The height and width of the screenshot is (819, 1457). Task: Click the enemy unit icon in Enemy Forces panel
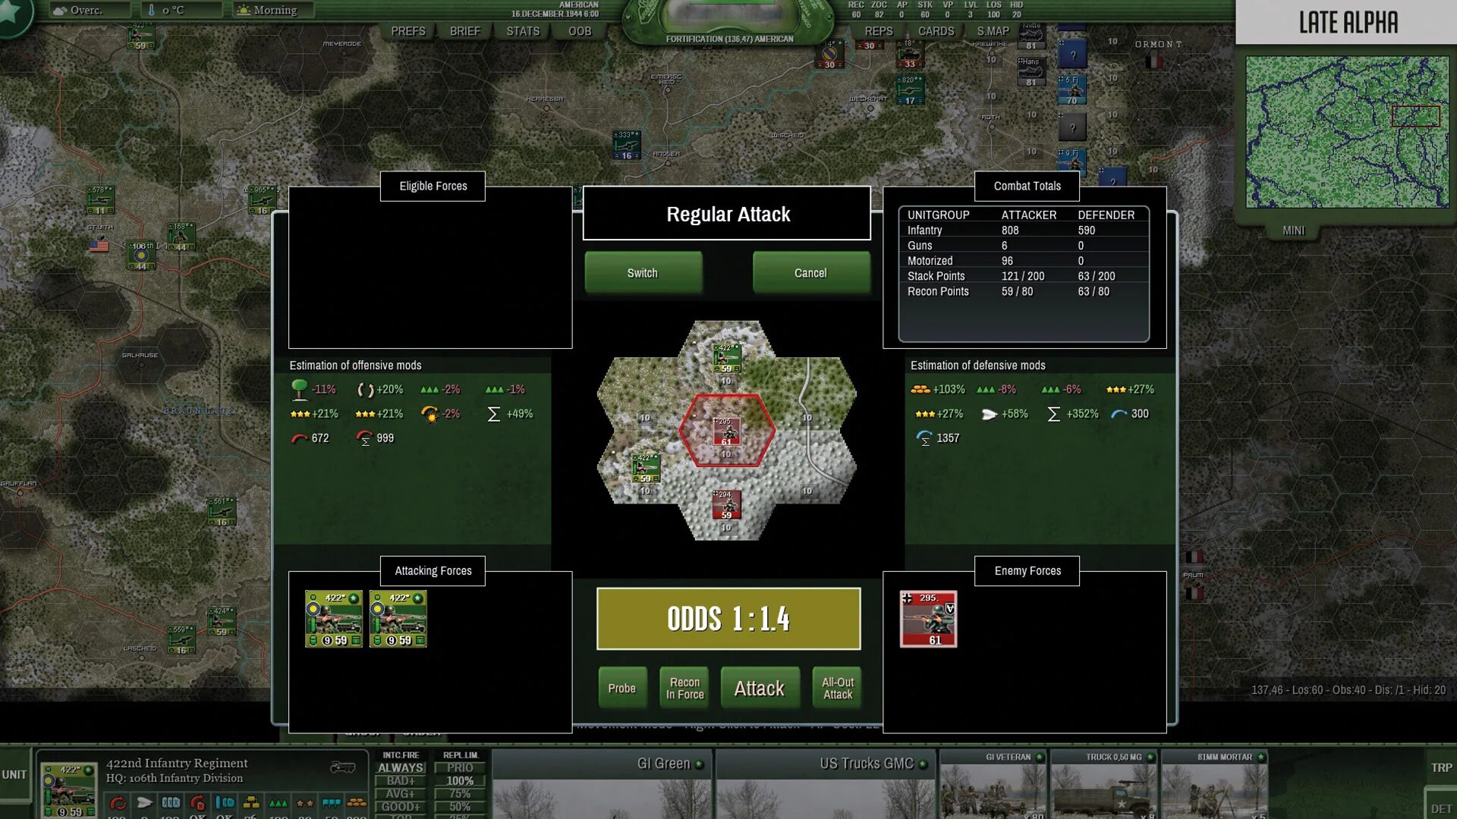(929, 618)
